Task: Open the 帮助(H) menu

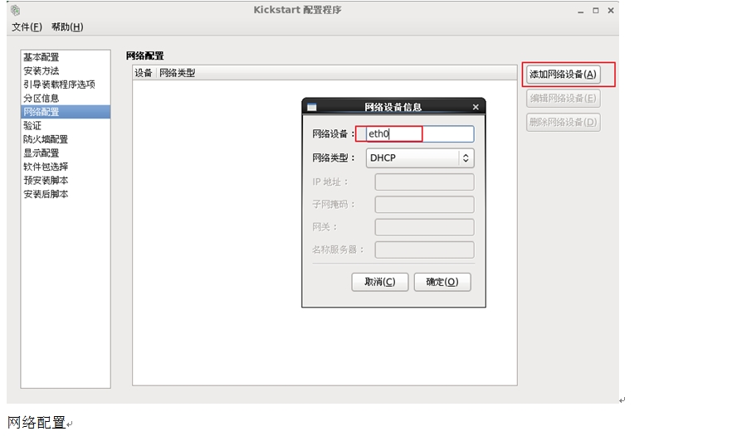Action: [67, 27]
